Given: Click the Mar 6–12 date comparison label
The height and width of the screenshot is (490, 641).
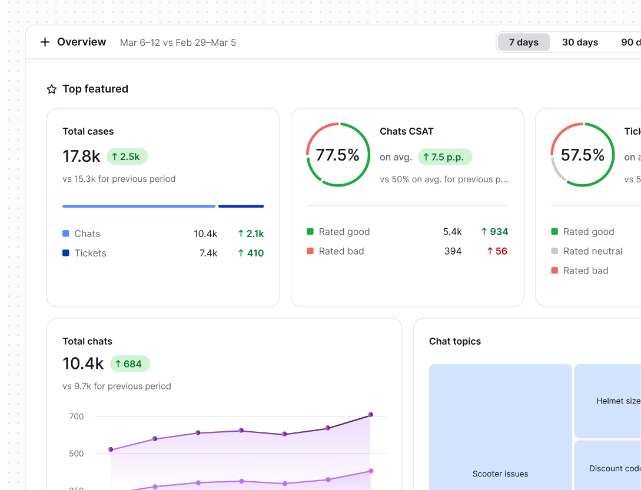Looking at the screenshot, I should pos(178,42).
